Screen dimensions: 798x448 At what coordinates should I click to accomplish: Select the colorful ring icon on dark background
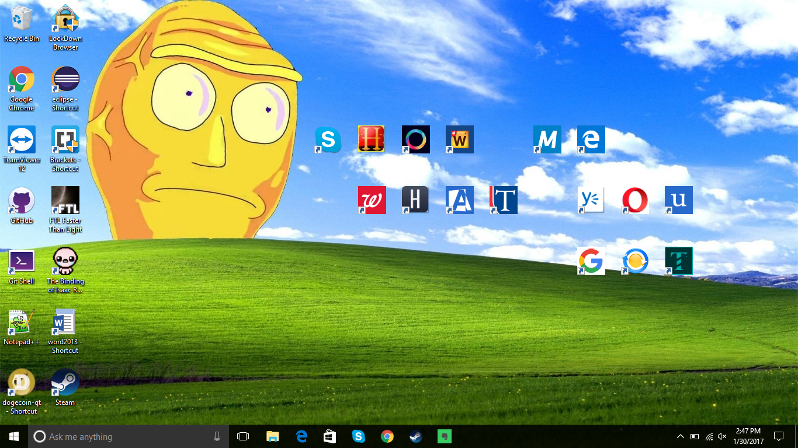point(416,139)
